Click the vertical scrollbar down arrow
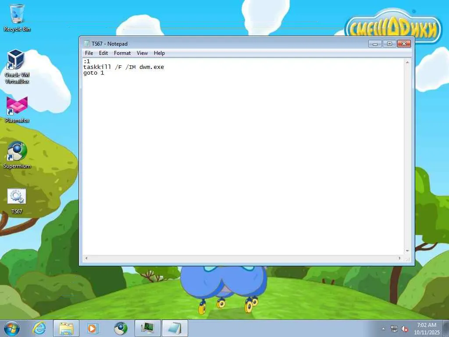 pos(407,251)
